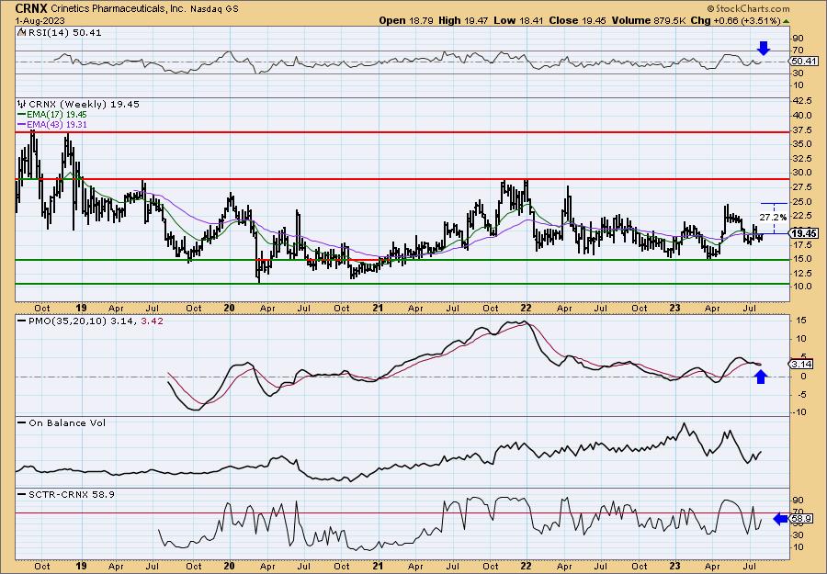Select the Crinetics Pharmaceuticals, Inc. company name
Screen dimensions: 827x574
[x=119, y=9]
